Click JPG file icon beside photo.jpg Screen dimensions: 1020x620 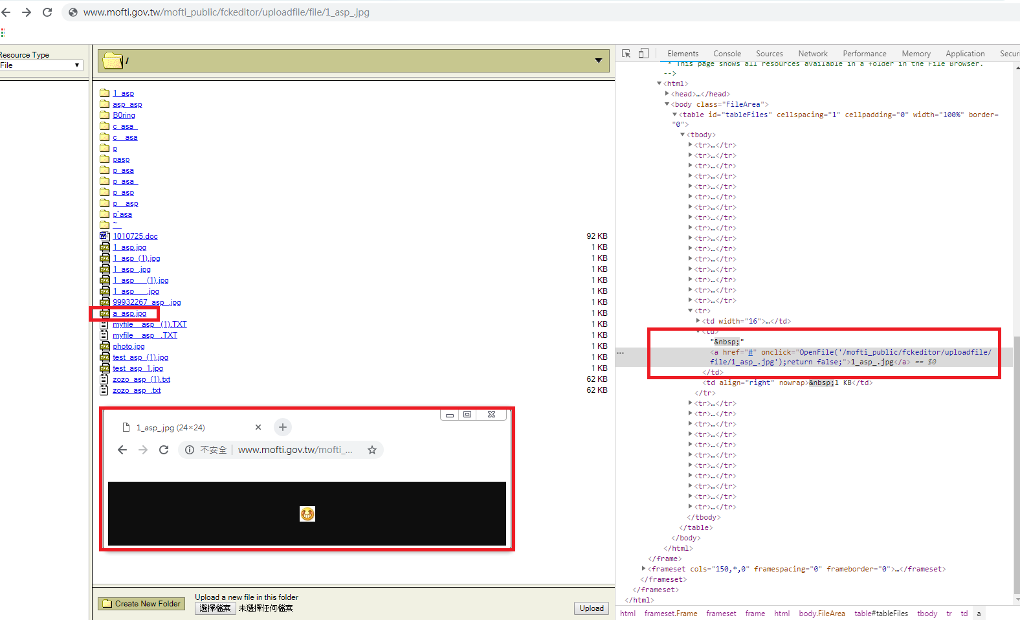coord(104,346)
